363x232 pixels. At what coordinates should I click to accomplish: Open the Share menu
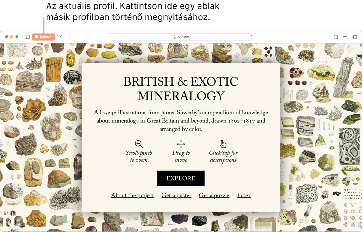335,36
